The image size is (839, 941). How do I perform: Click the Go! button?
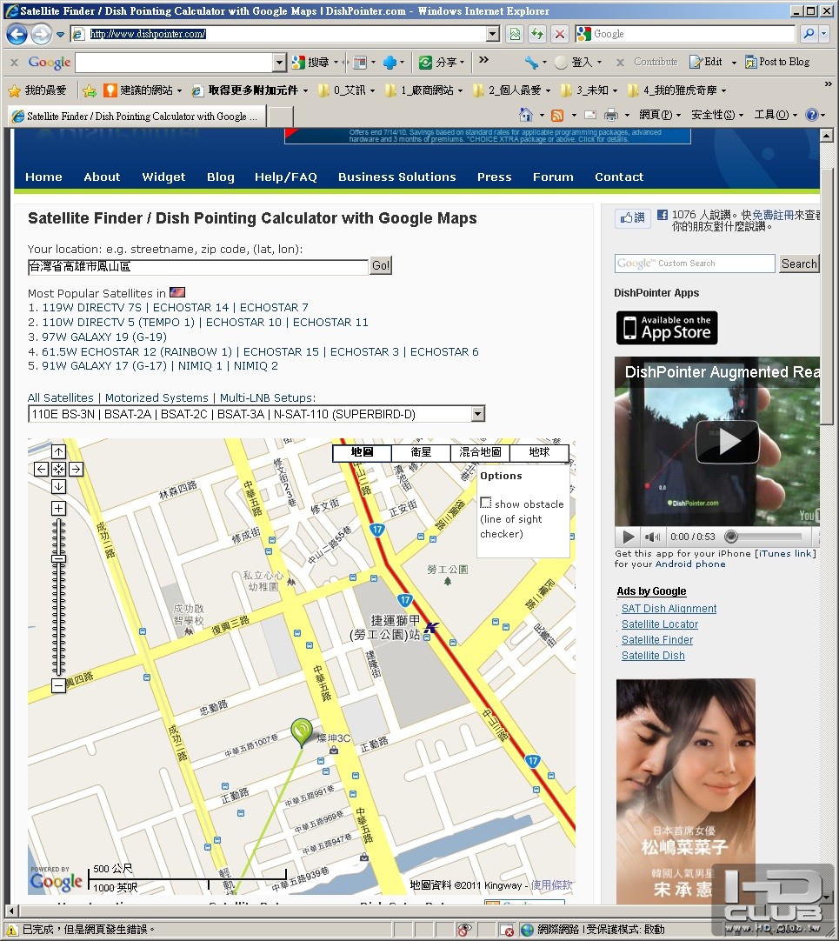[x=381, y=266]
